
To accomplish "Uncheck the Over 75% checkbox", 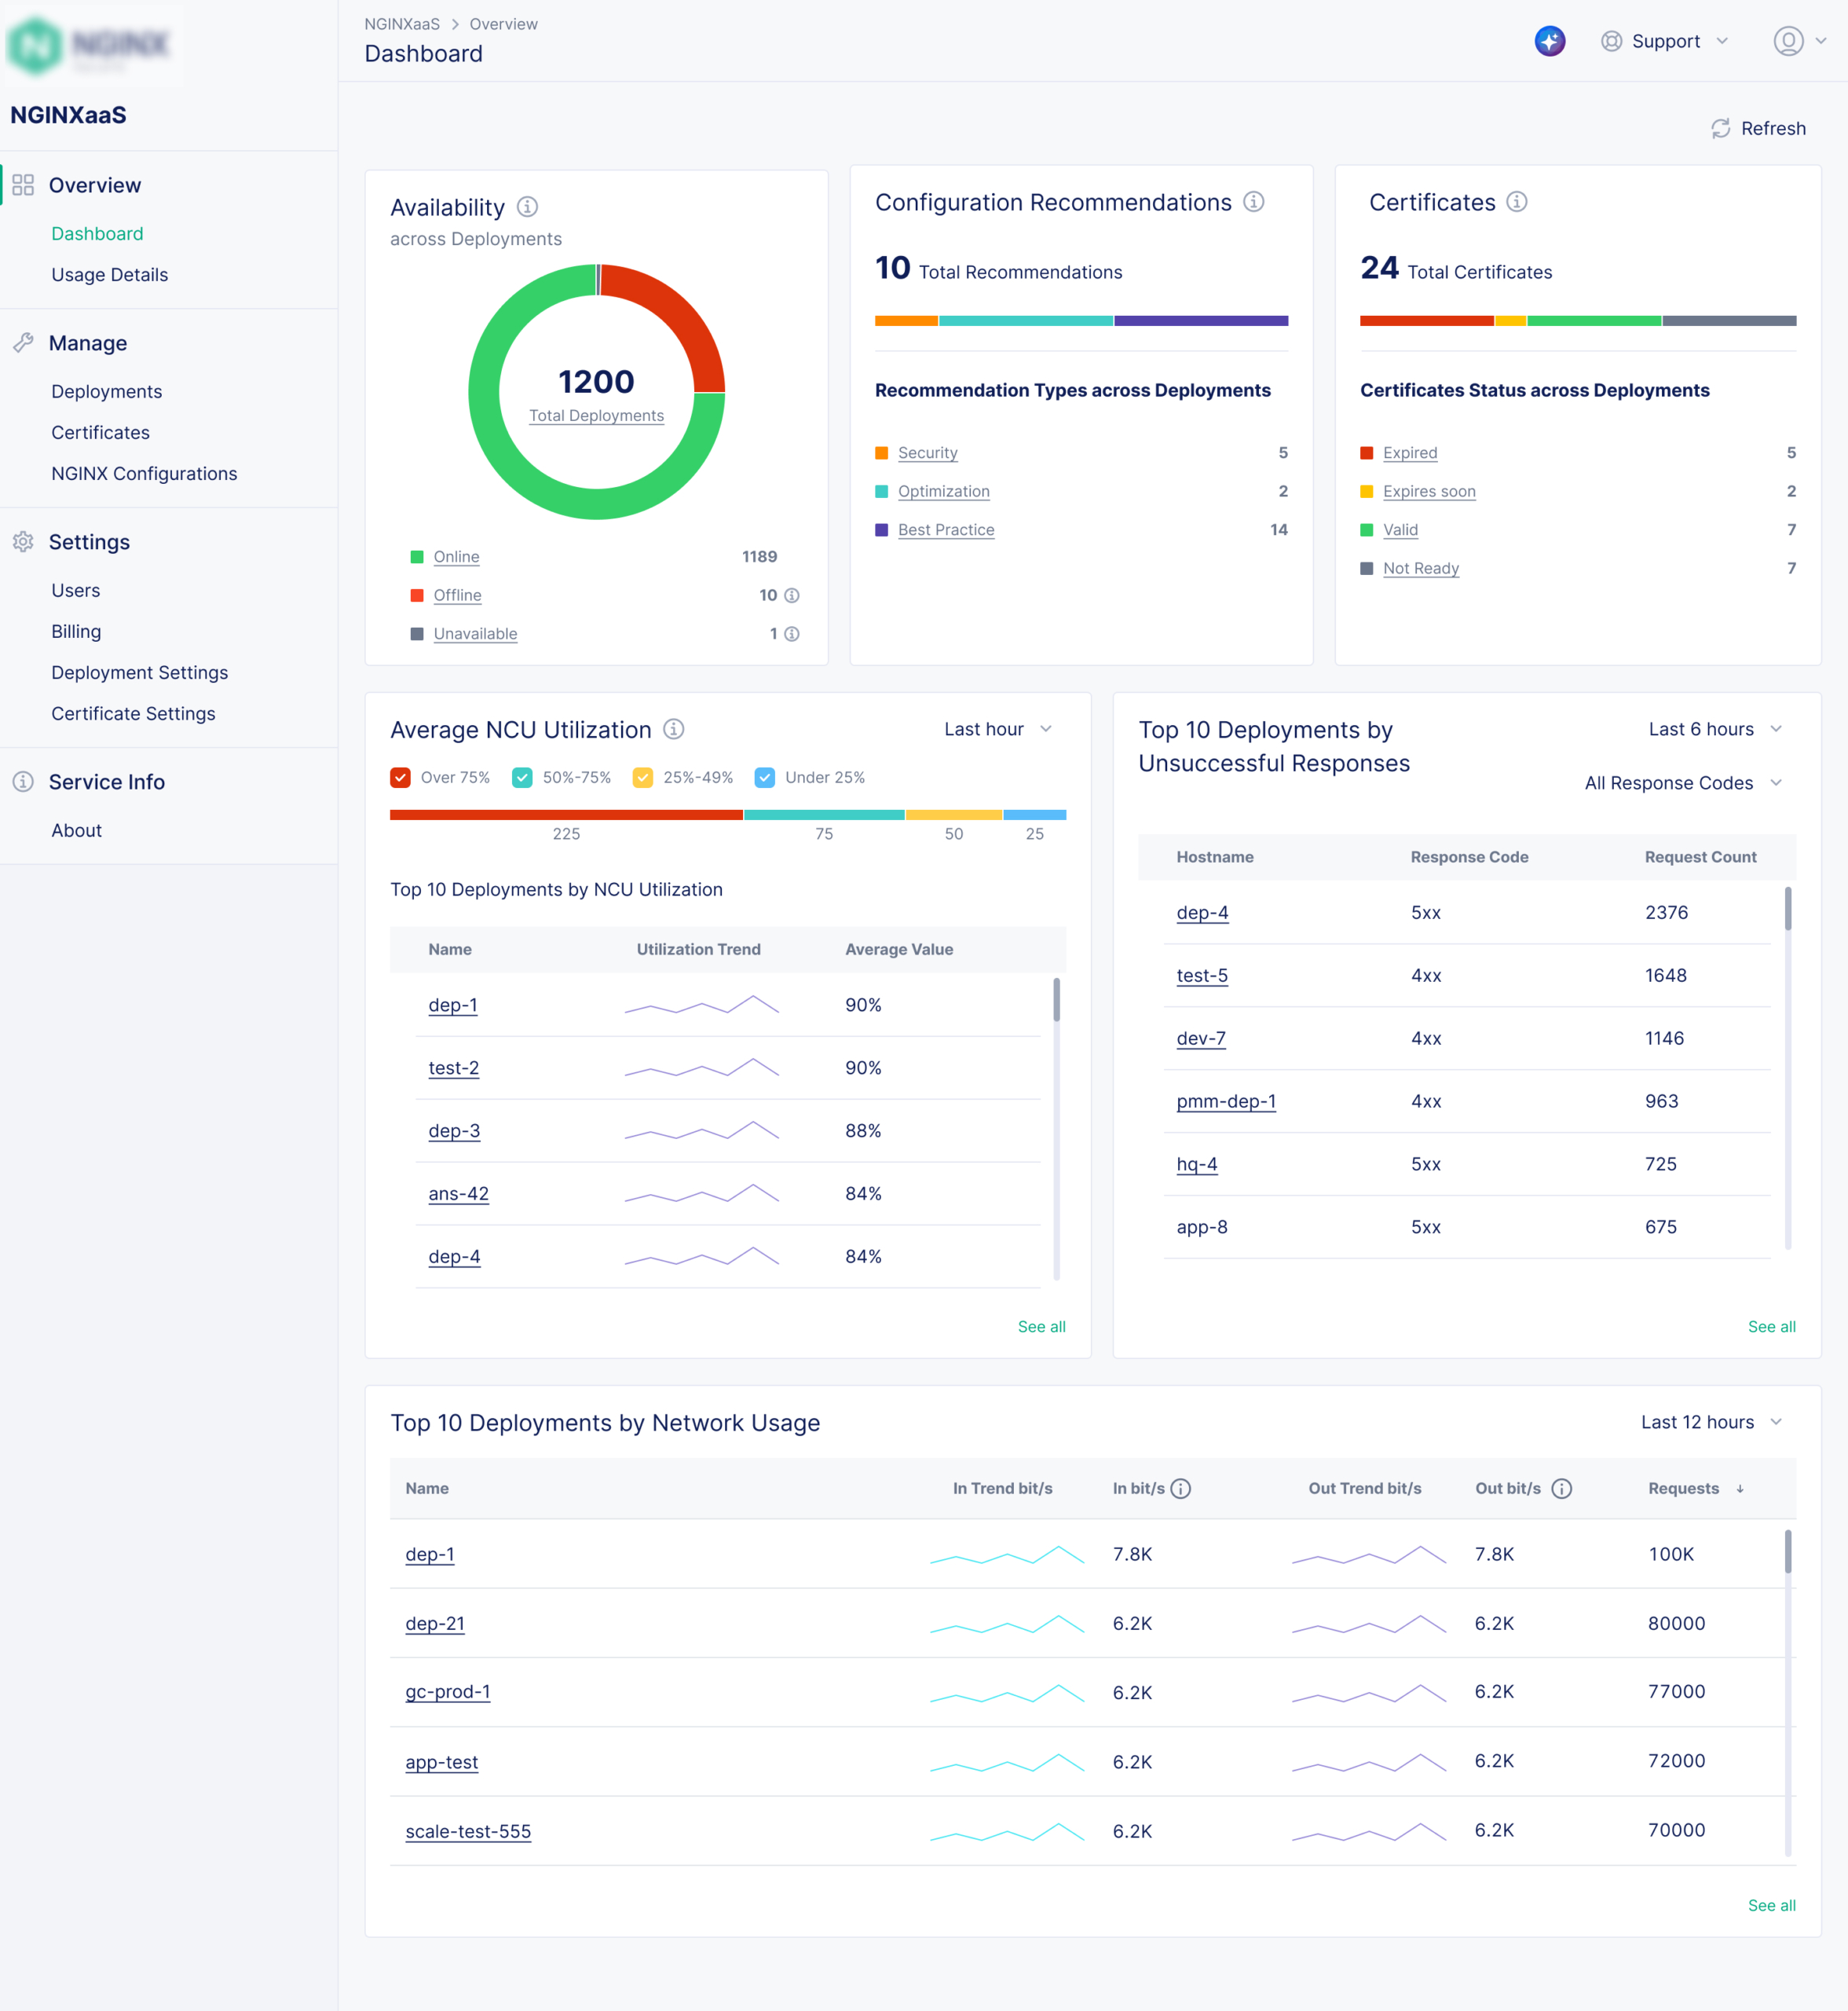I will point(401,777).
